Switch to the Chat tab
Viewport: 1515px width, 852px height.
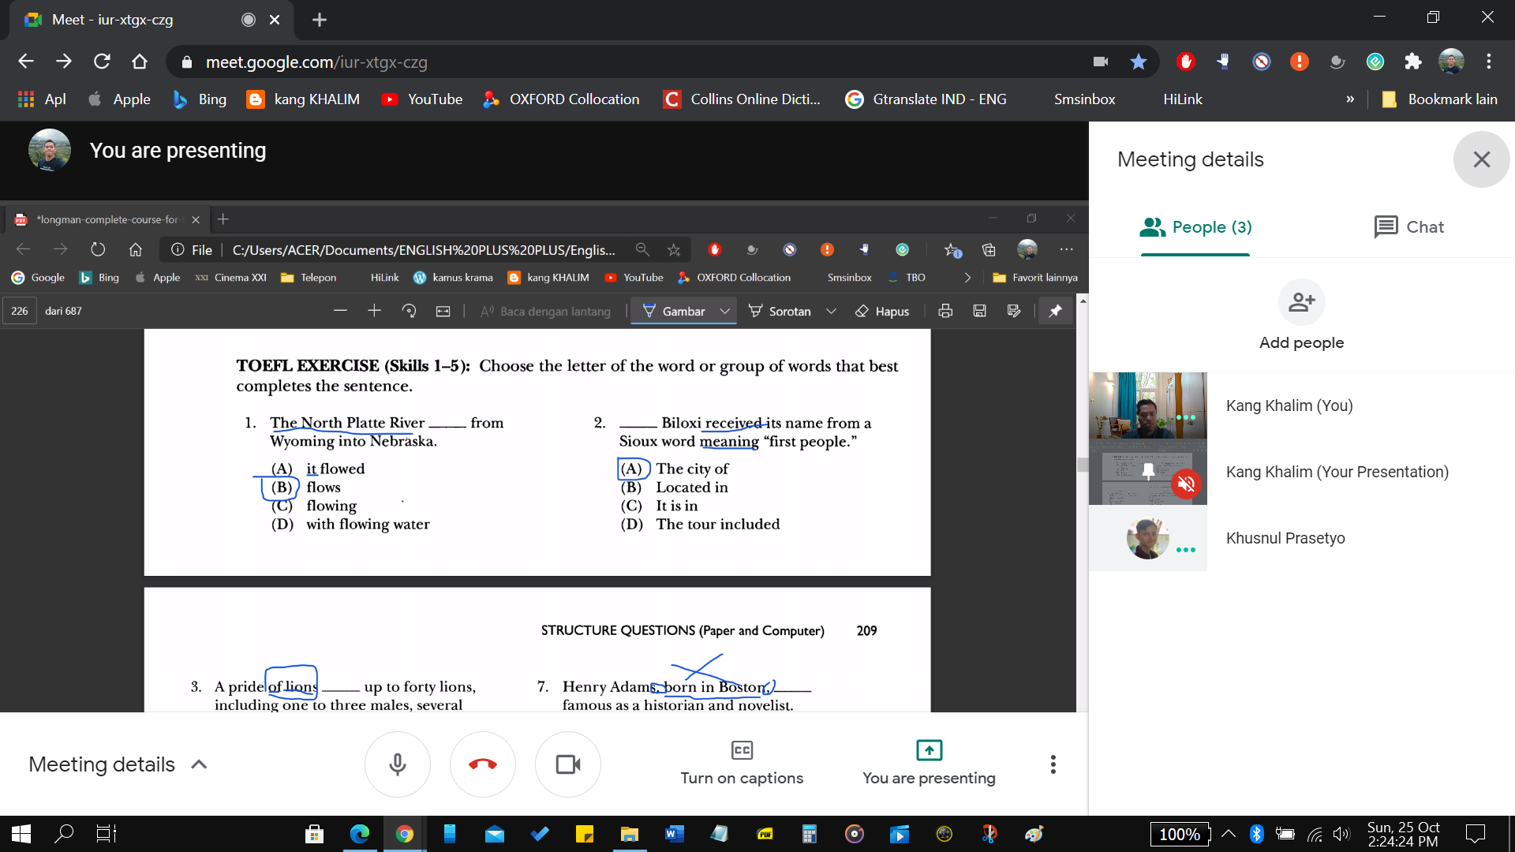(x=1408, y=227)
